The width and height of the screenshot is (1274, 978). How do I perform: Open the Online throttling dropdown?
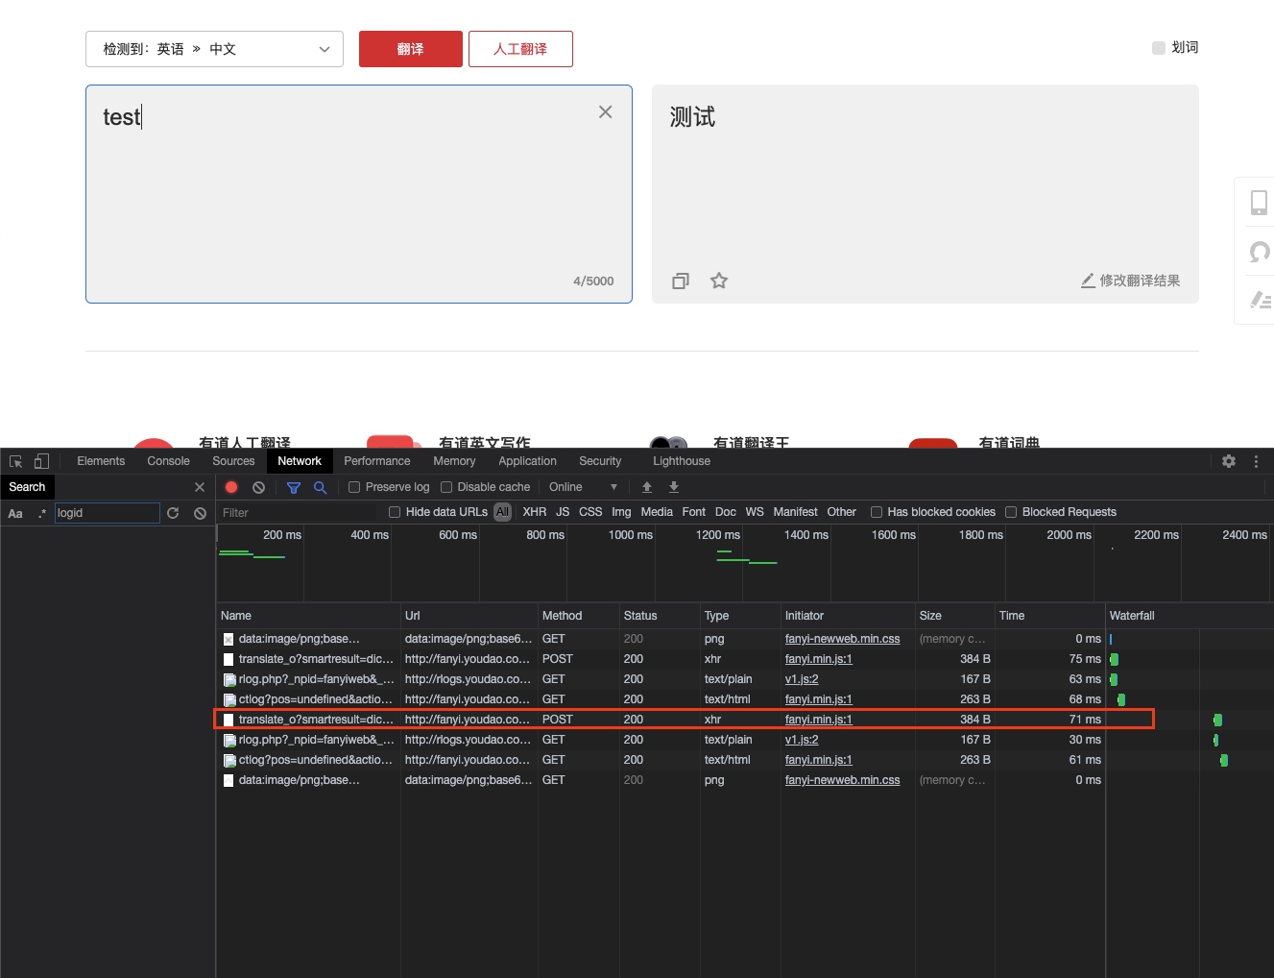point(583,487)
